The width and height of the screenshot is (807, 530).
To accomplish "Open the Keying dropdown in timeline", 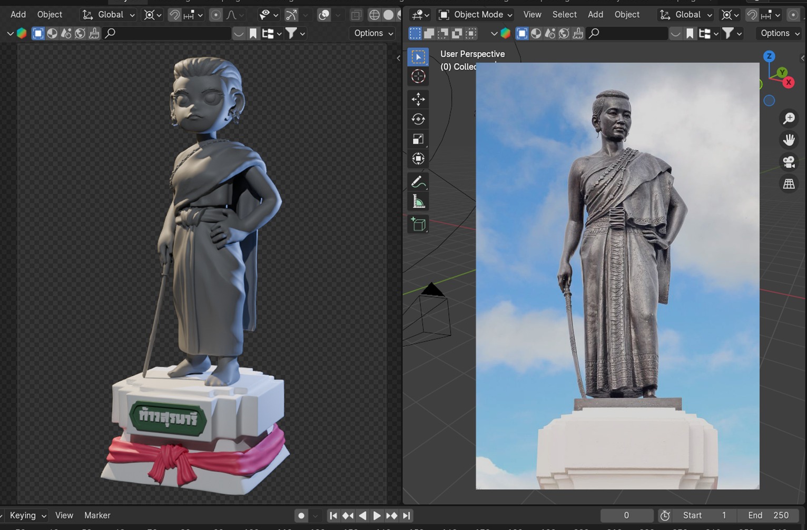I will pos(28,516).
